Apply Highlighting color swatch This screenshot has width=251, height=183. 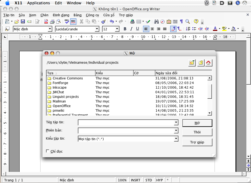[x=224, y=29]
